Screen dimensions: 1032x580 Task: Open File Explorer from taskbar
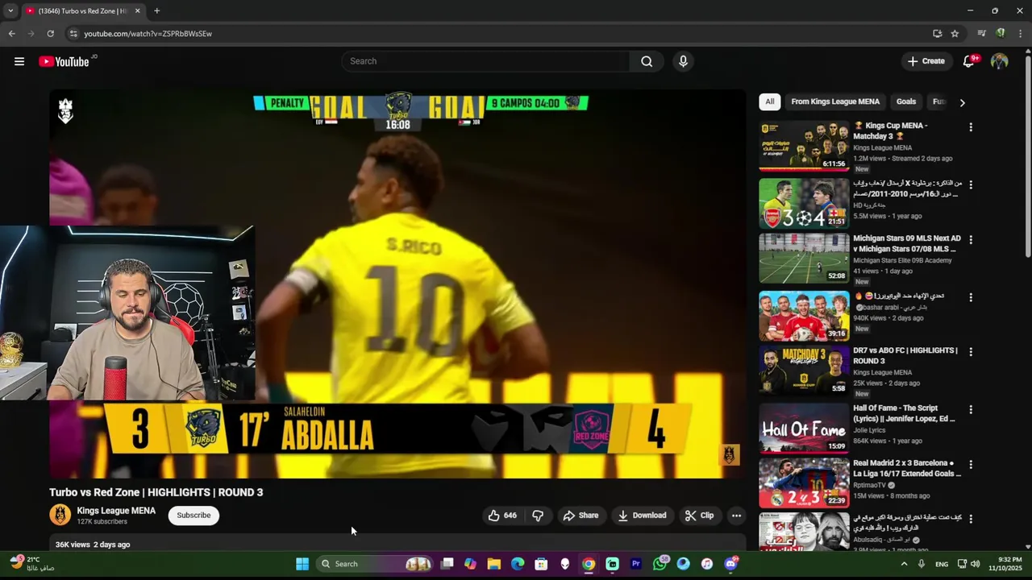tap(493, 564)
